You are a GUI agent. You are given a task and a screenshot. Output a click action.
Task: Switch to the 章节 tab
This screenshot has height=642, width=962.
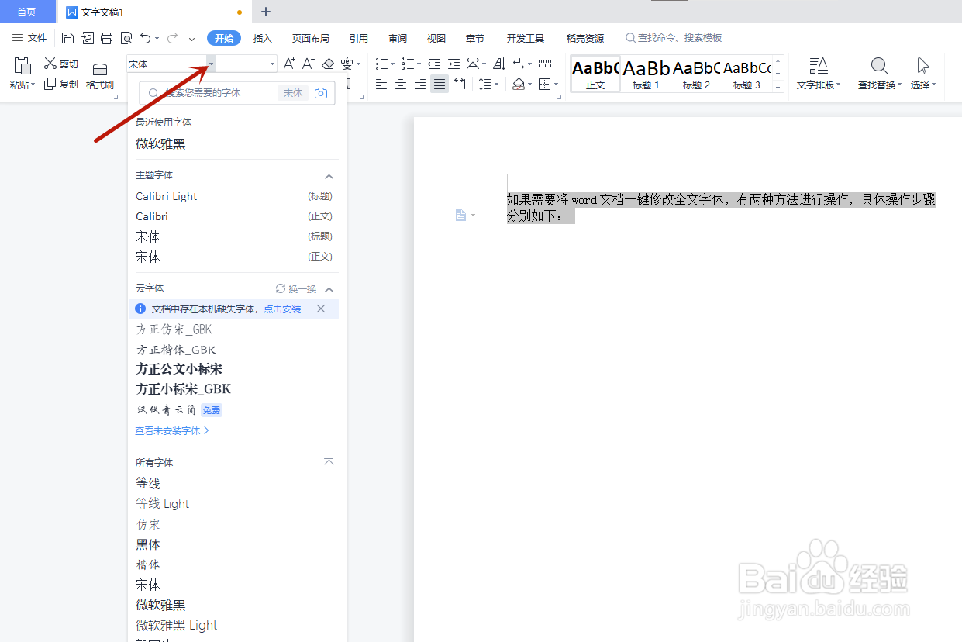click(x=475, y=38)
